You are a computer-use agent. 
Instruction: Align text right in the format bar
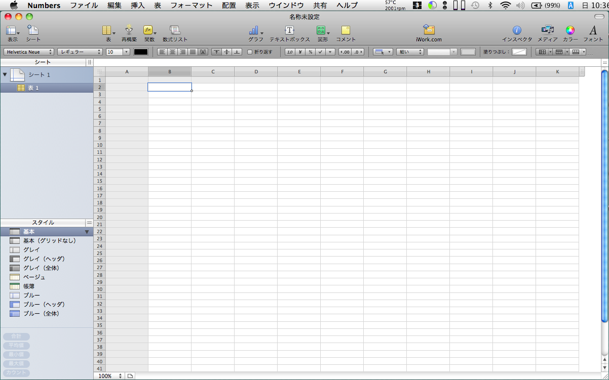(182, 52)
